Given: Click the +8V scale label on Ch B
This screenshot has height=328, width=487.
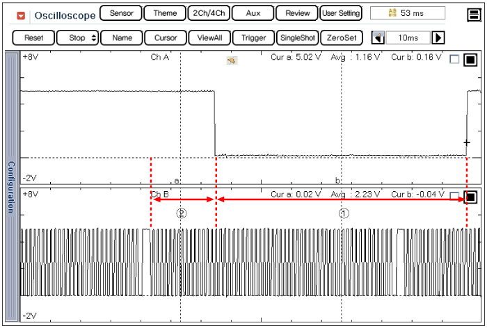Looking at the screenshot, I should pyautogui.click(x=31, y=195).
